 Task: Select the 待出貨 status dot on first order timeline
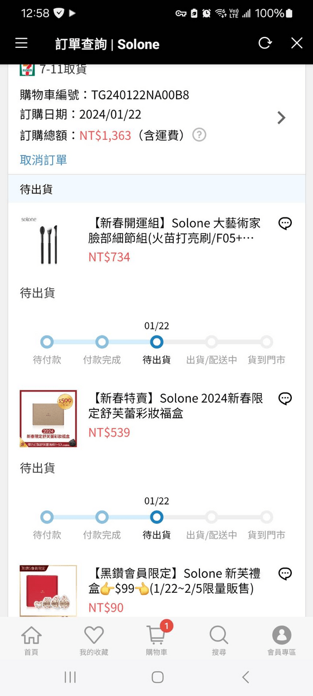tap(156, 342)
